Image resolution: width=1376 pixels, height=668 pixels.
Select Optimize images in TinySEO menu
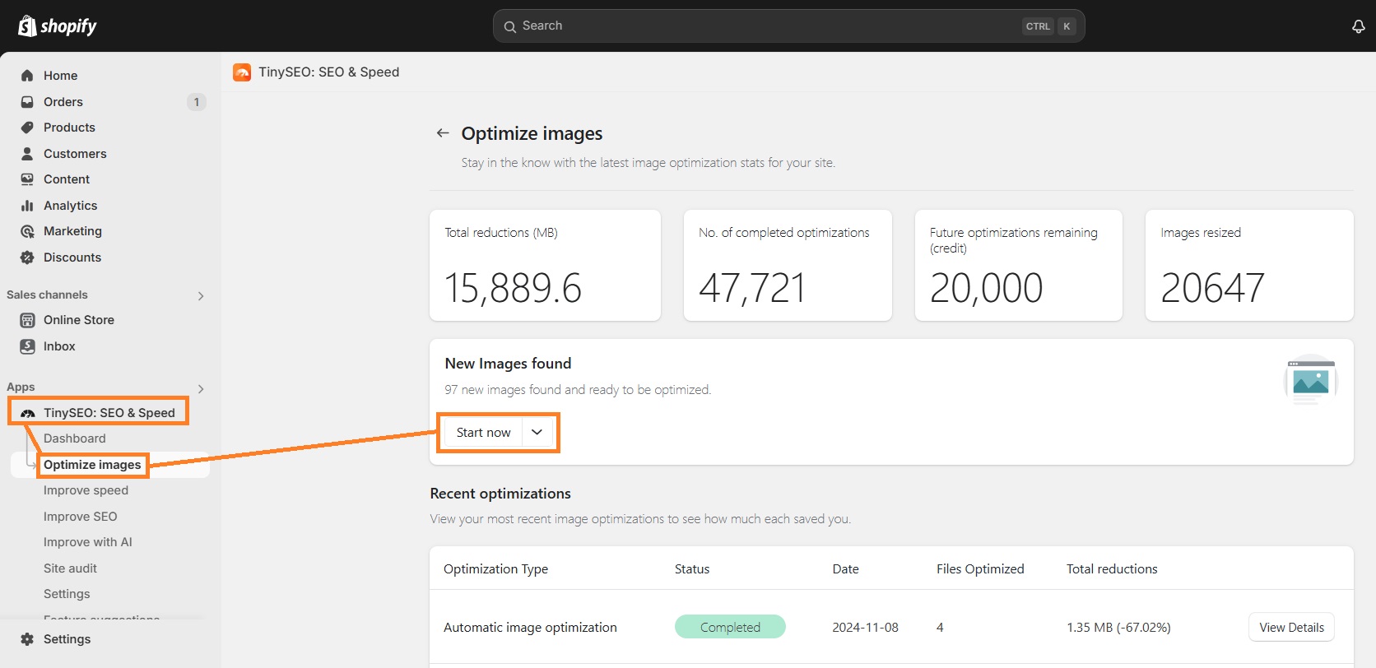click(92, 465)
